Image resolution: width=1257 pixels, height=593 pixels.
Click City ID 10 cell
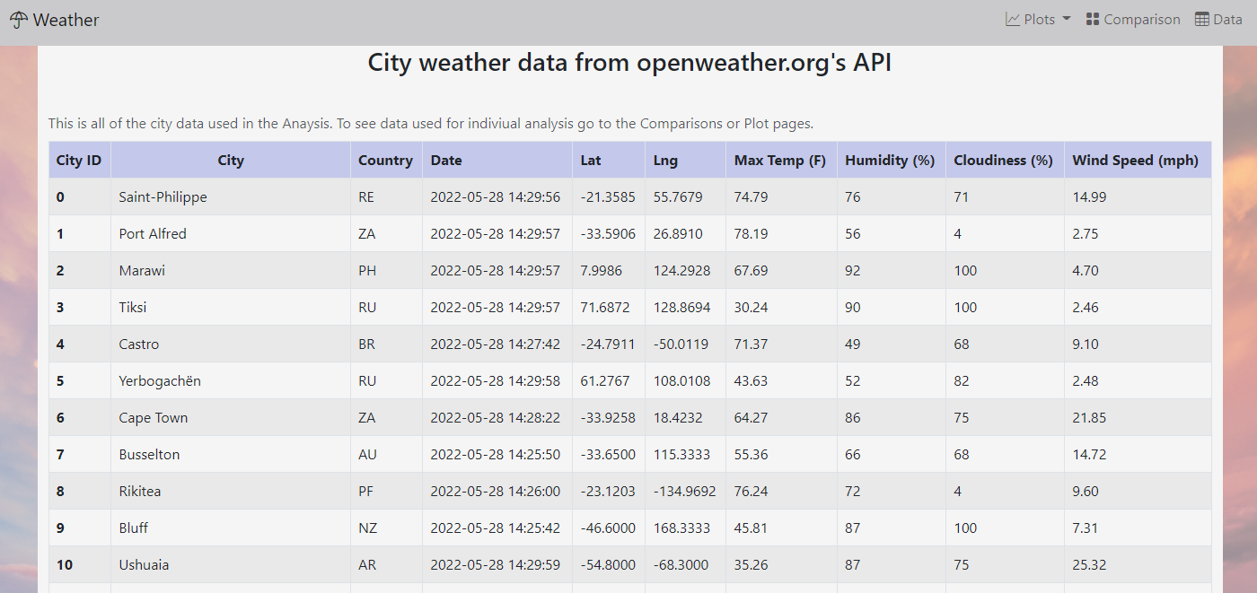coord(80,564)
